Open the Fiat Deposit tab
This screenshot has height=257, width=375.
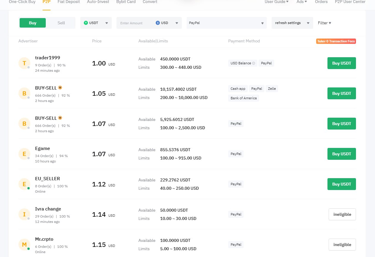(69, 2)
